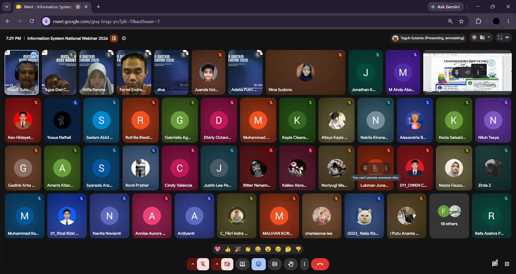Send the thumbs down reaction

tap(298, 249)
